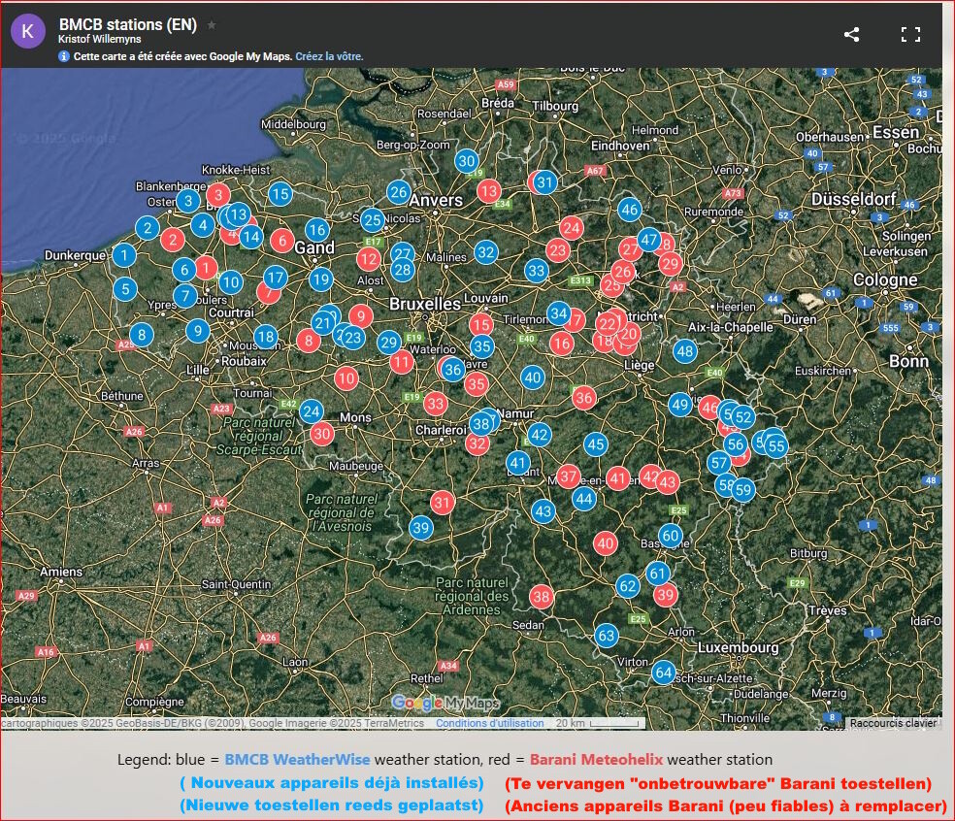Select blue station marker 30

coord(467,161)
